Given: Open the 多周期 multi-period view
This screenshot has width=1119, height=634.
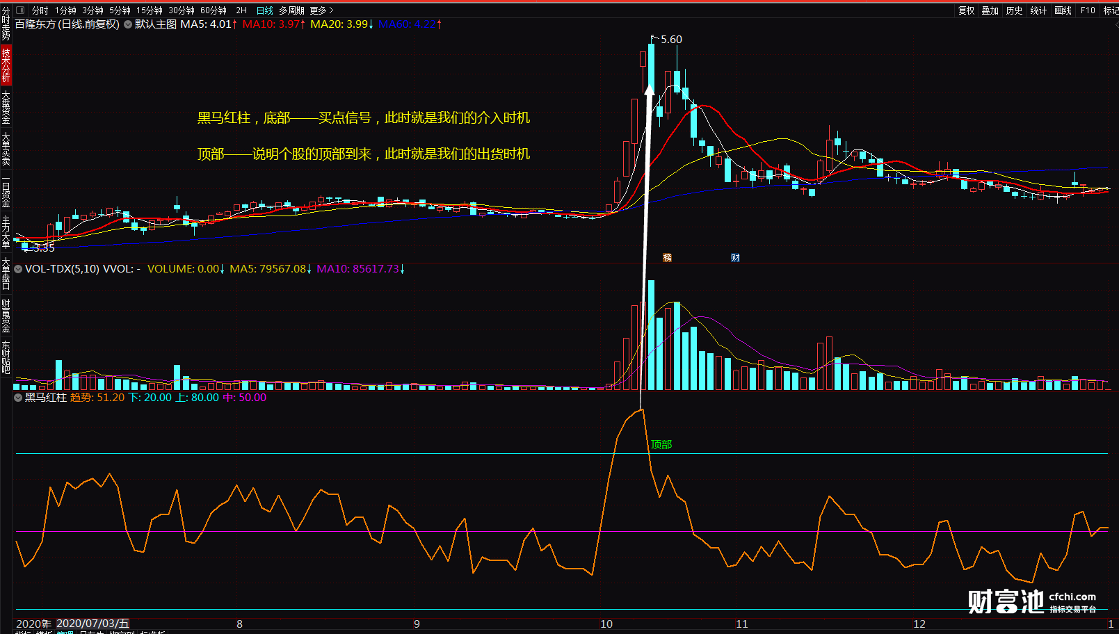Looking at the screenshot, I should coord(291,10).
